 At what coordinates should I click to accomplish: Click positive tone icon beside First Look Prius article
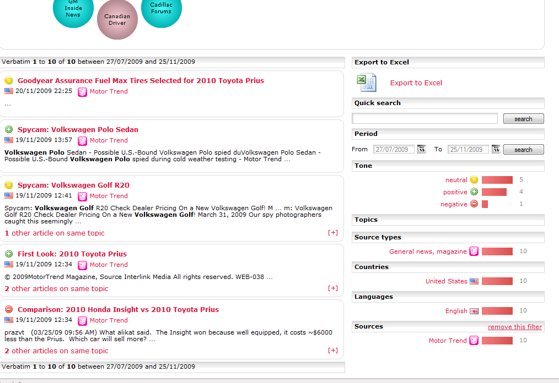point(9,254)
